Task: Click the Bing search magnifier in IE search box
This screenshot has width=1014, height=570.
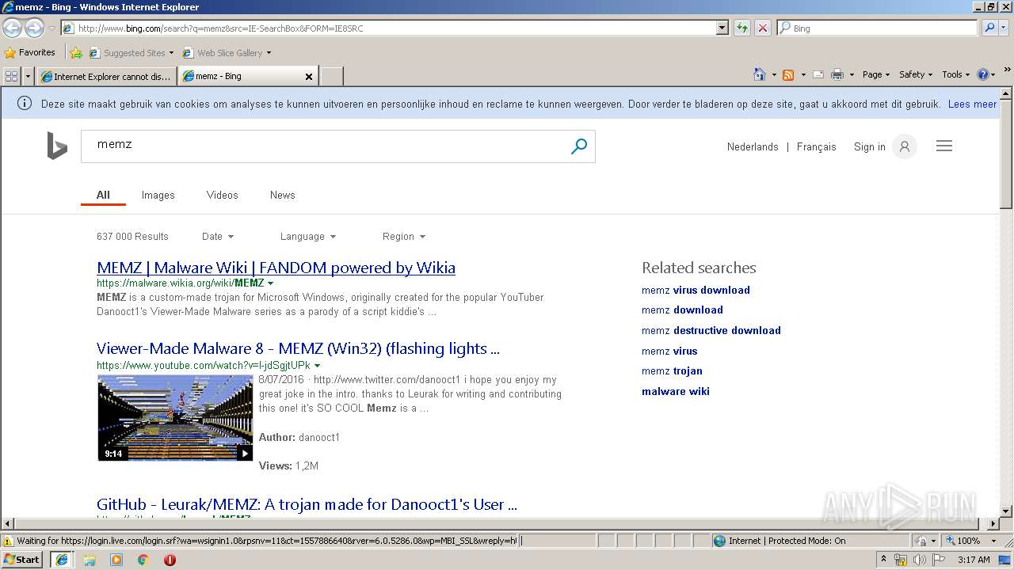Action: tap(989, 28)
